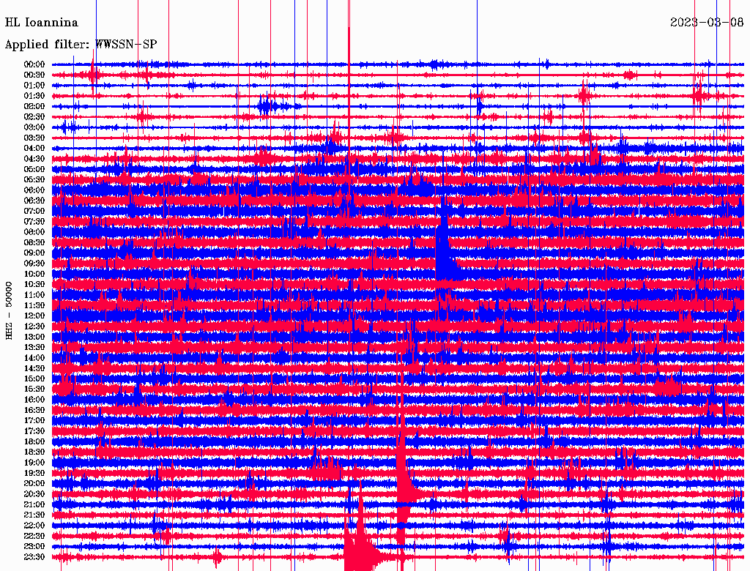Click the 12:30 time label
The width and height of the screenshot is (750, 571).
pyautogui.click(x=34, y=326)
